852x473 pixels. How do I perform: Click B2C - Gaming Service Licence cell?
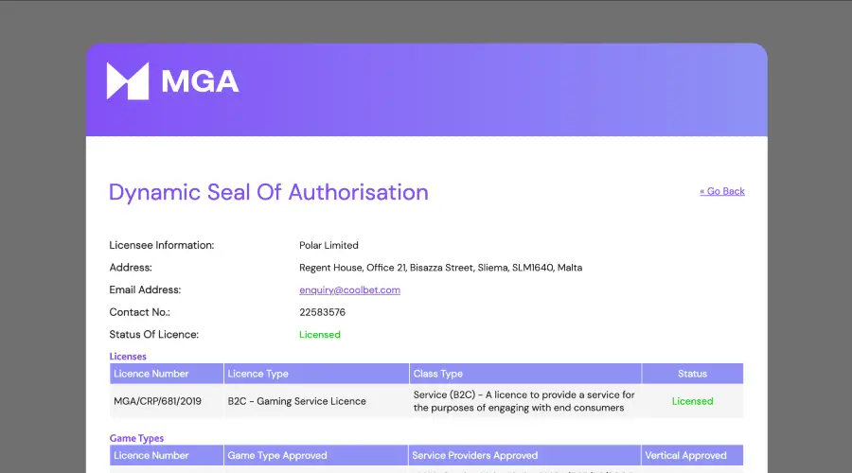pos(316,401)
